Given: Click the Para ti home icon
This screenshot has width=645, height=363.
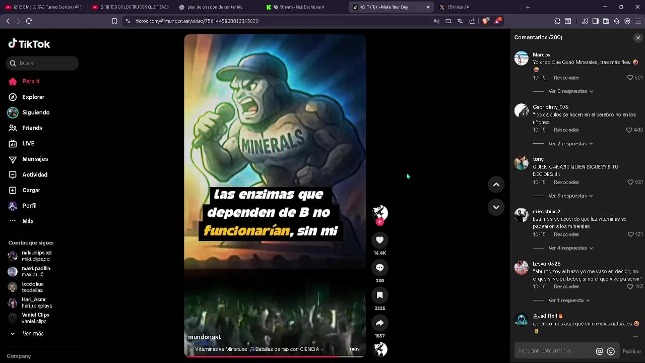Looking at the screenshot, I should pos(13,81).
